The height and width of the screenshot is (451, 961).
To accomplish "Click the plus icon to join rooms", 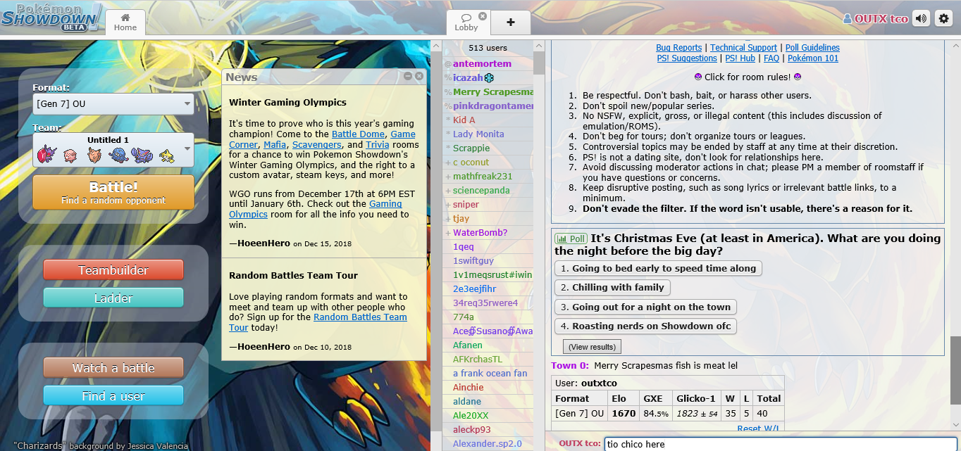I will (511, 23).
